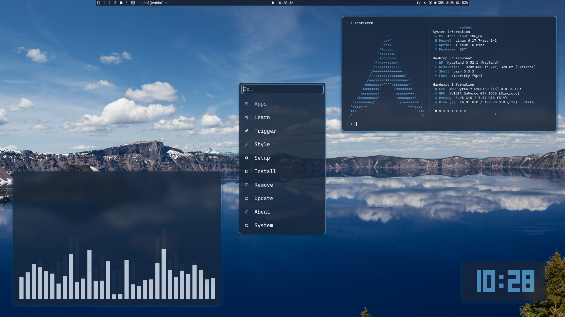Click the logout icon in top bar
565x317 pixels.
[x=419, y=3]
